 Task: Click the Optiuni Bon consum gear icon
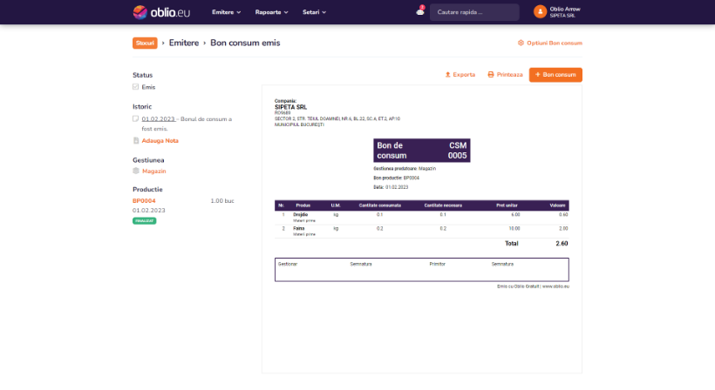[521, 43]
